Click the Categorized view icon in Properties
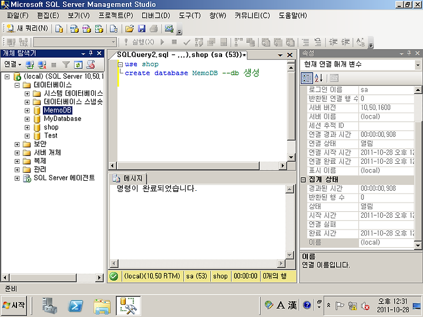The width and height of the screenshot is (423, 317). (x=307, y=78)
